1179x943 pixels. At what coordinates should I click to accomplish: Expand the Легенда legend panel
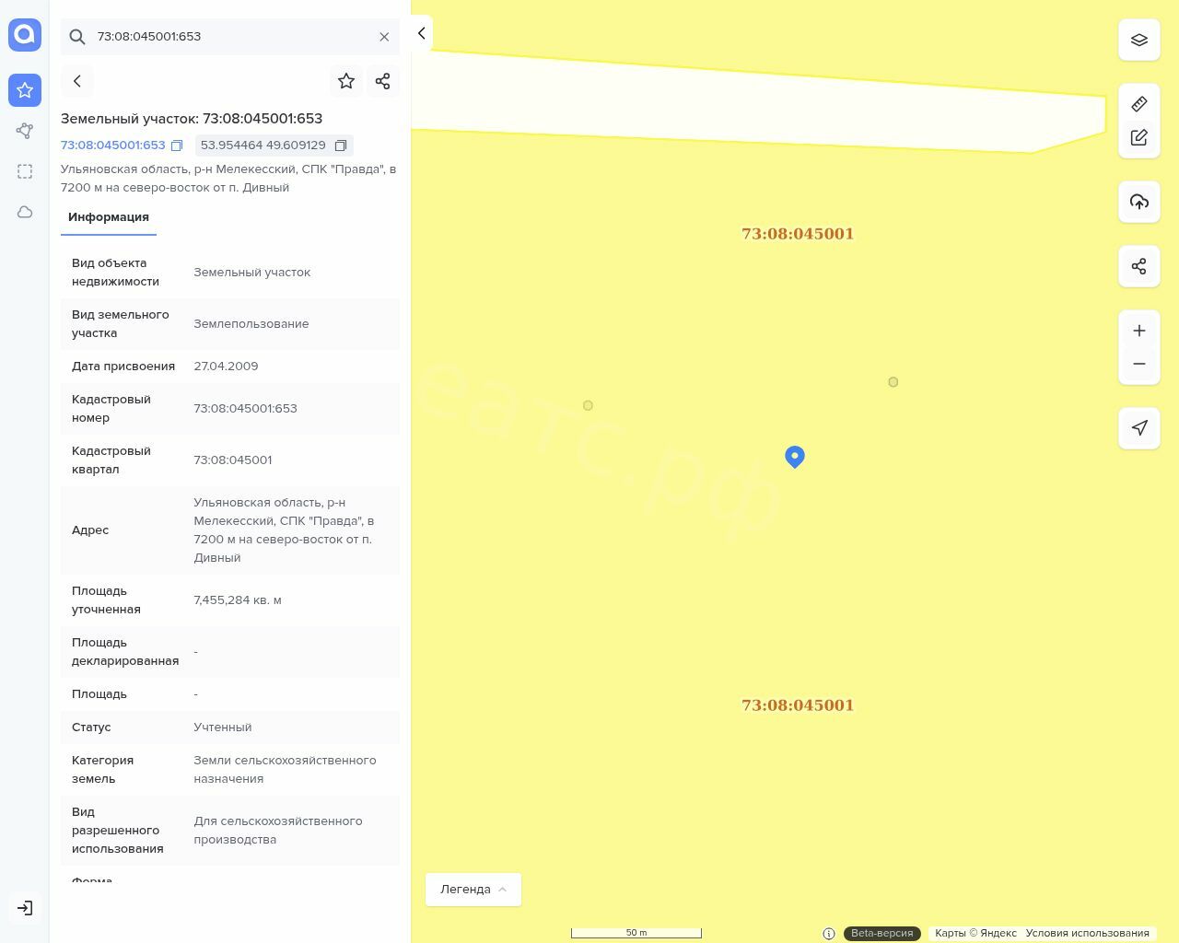[473, 890]
